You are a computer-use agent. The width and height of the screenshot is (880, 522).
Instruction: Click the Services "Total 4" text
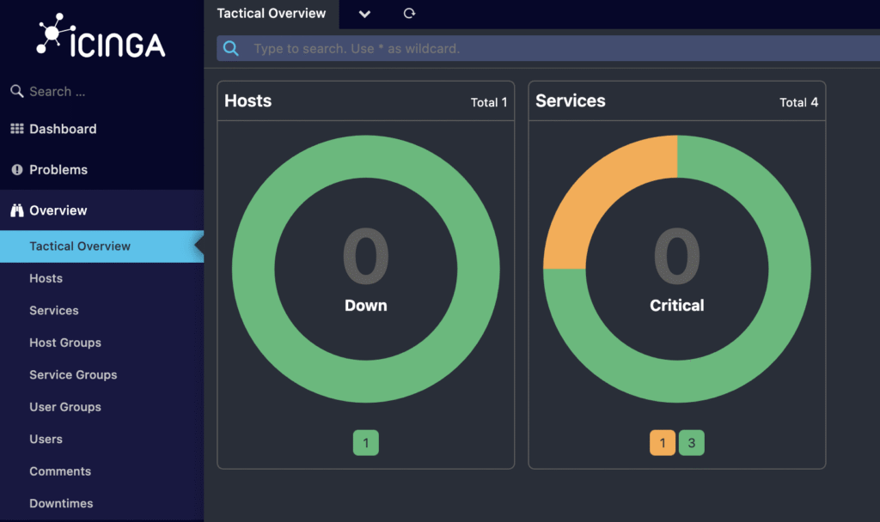pyautogui.click(x=798, y=103)
